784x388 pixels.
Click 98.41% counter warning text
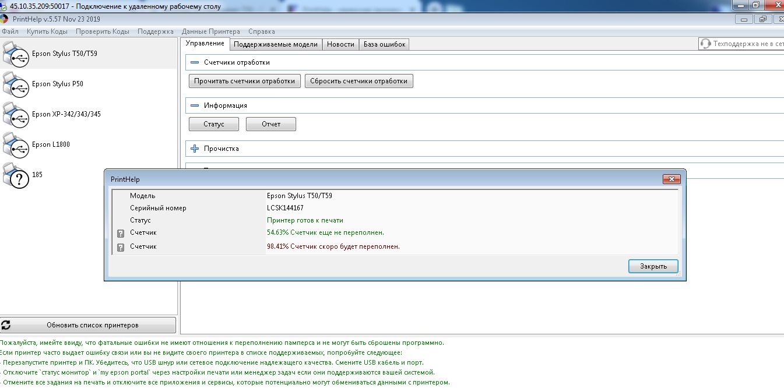[x=333, y=246]
